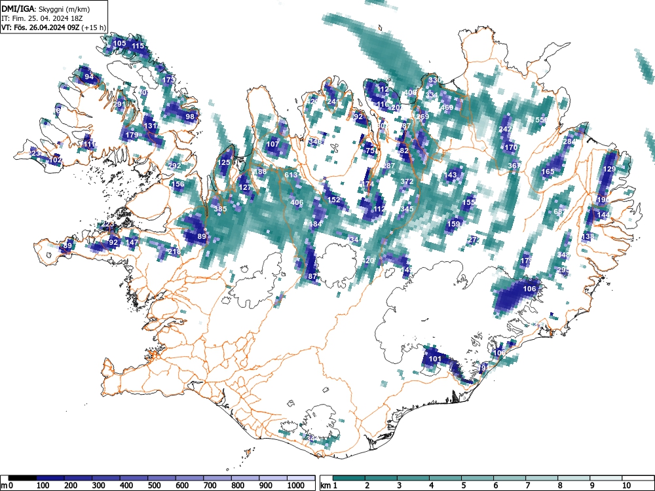Click the visibility value '367' on the map
The image size is (655, 491).
(515, 166)
